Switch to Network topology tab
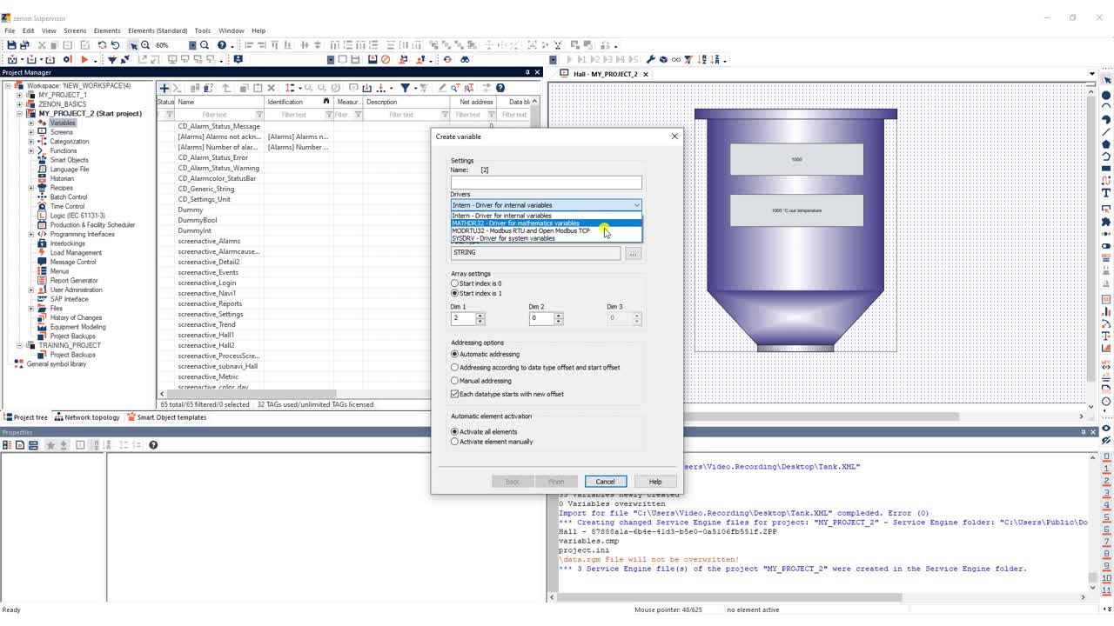Image resolution: width=1114 pixels, height=626 pixels. click(x=87, y=417)
